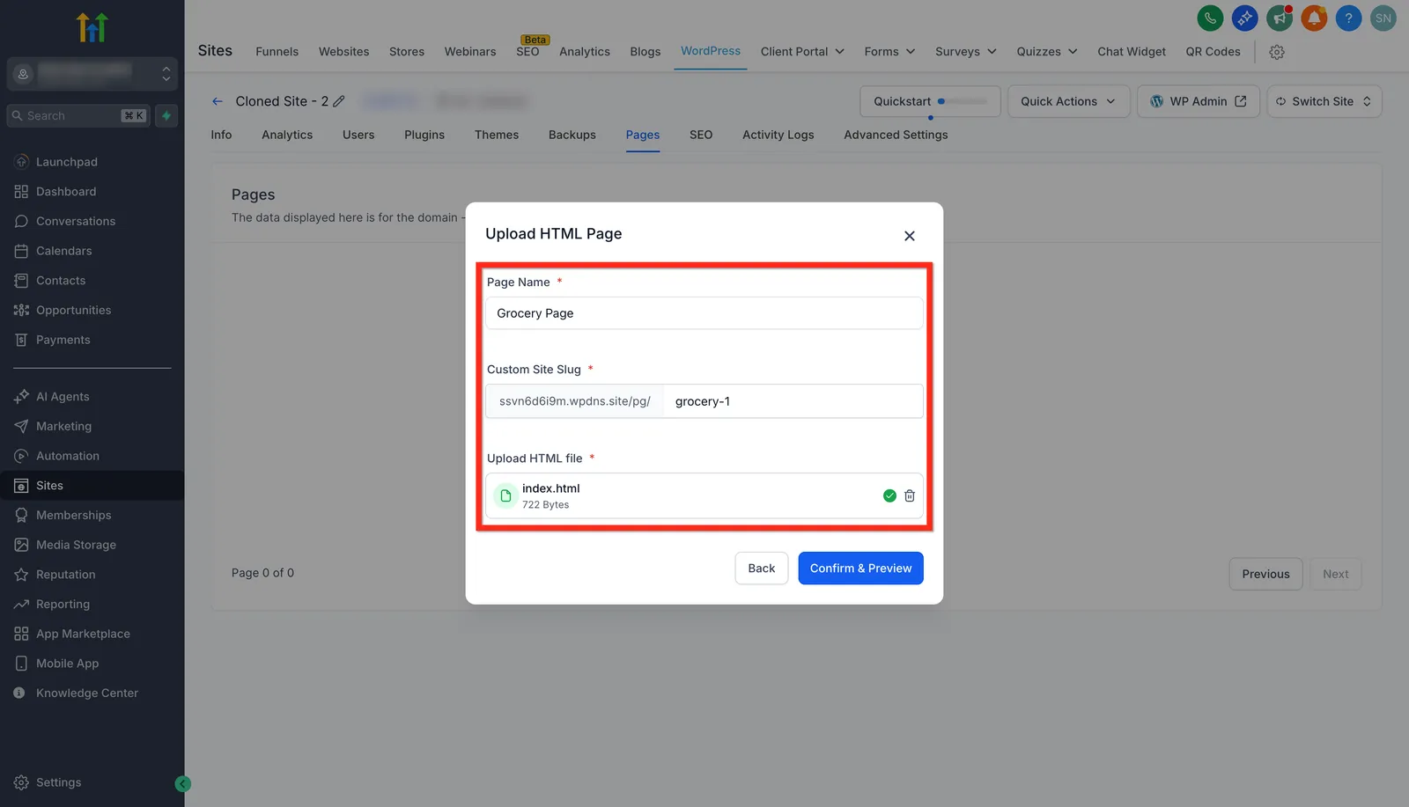Open the SN user avatar menu

pos(1383,18)
